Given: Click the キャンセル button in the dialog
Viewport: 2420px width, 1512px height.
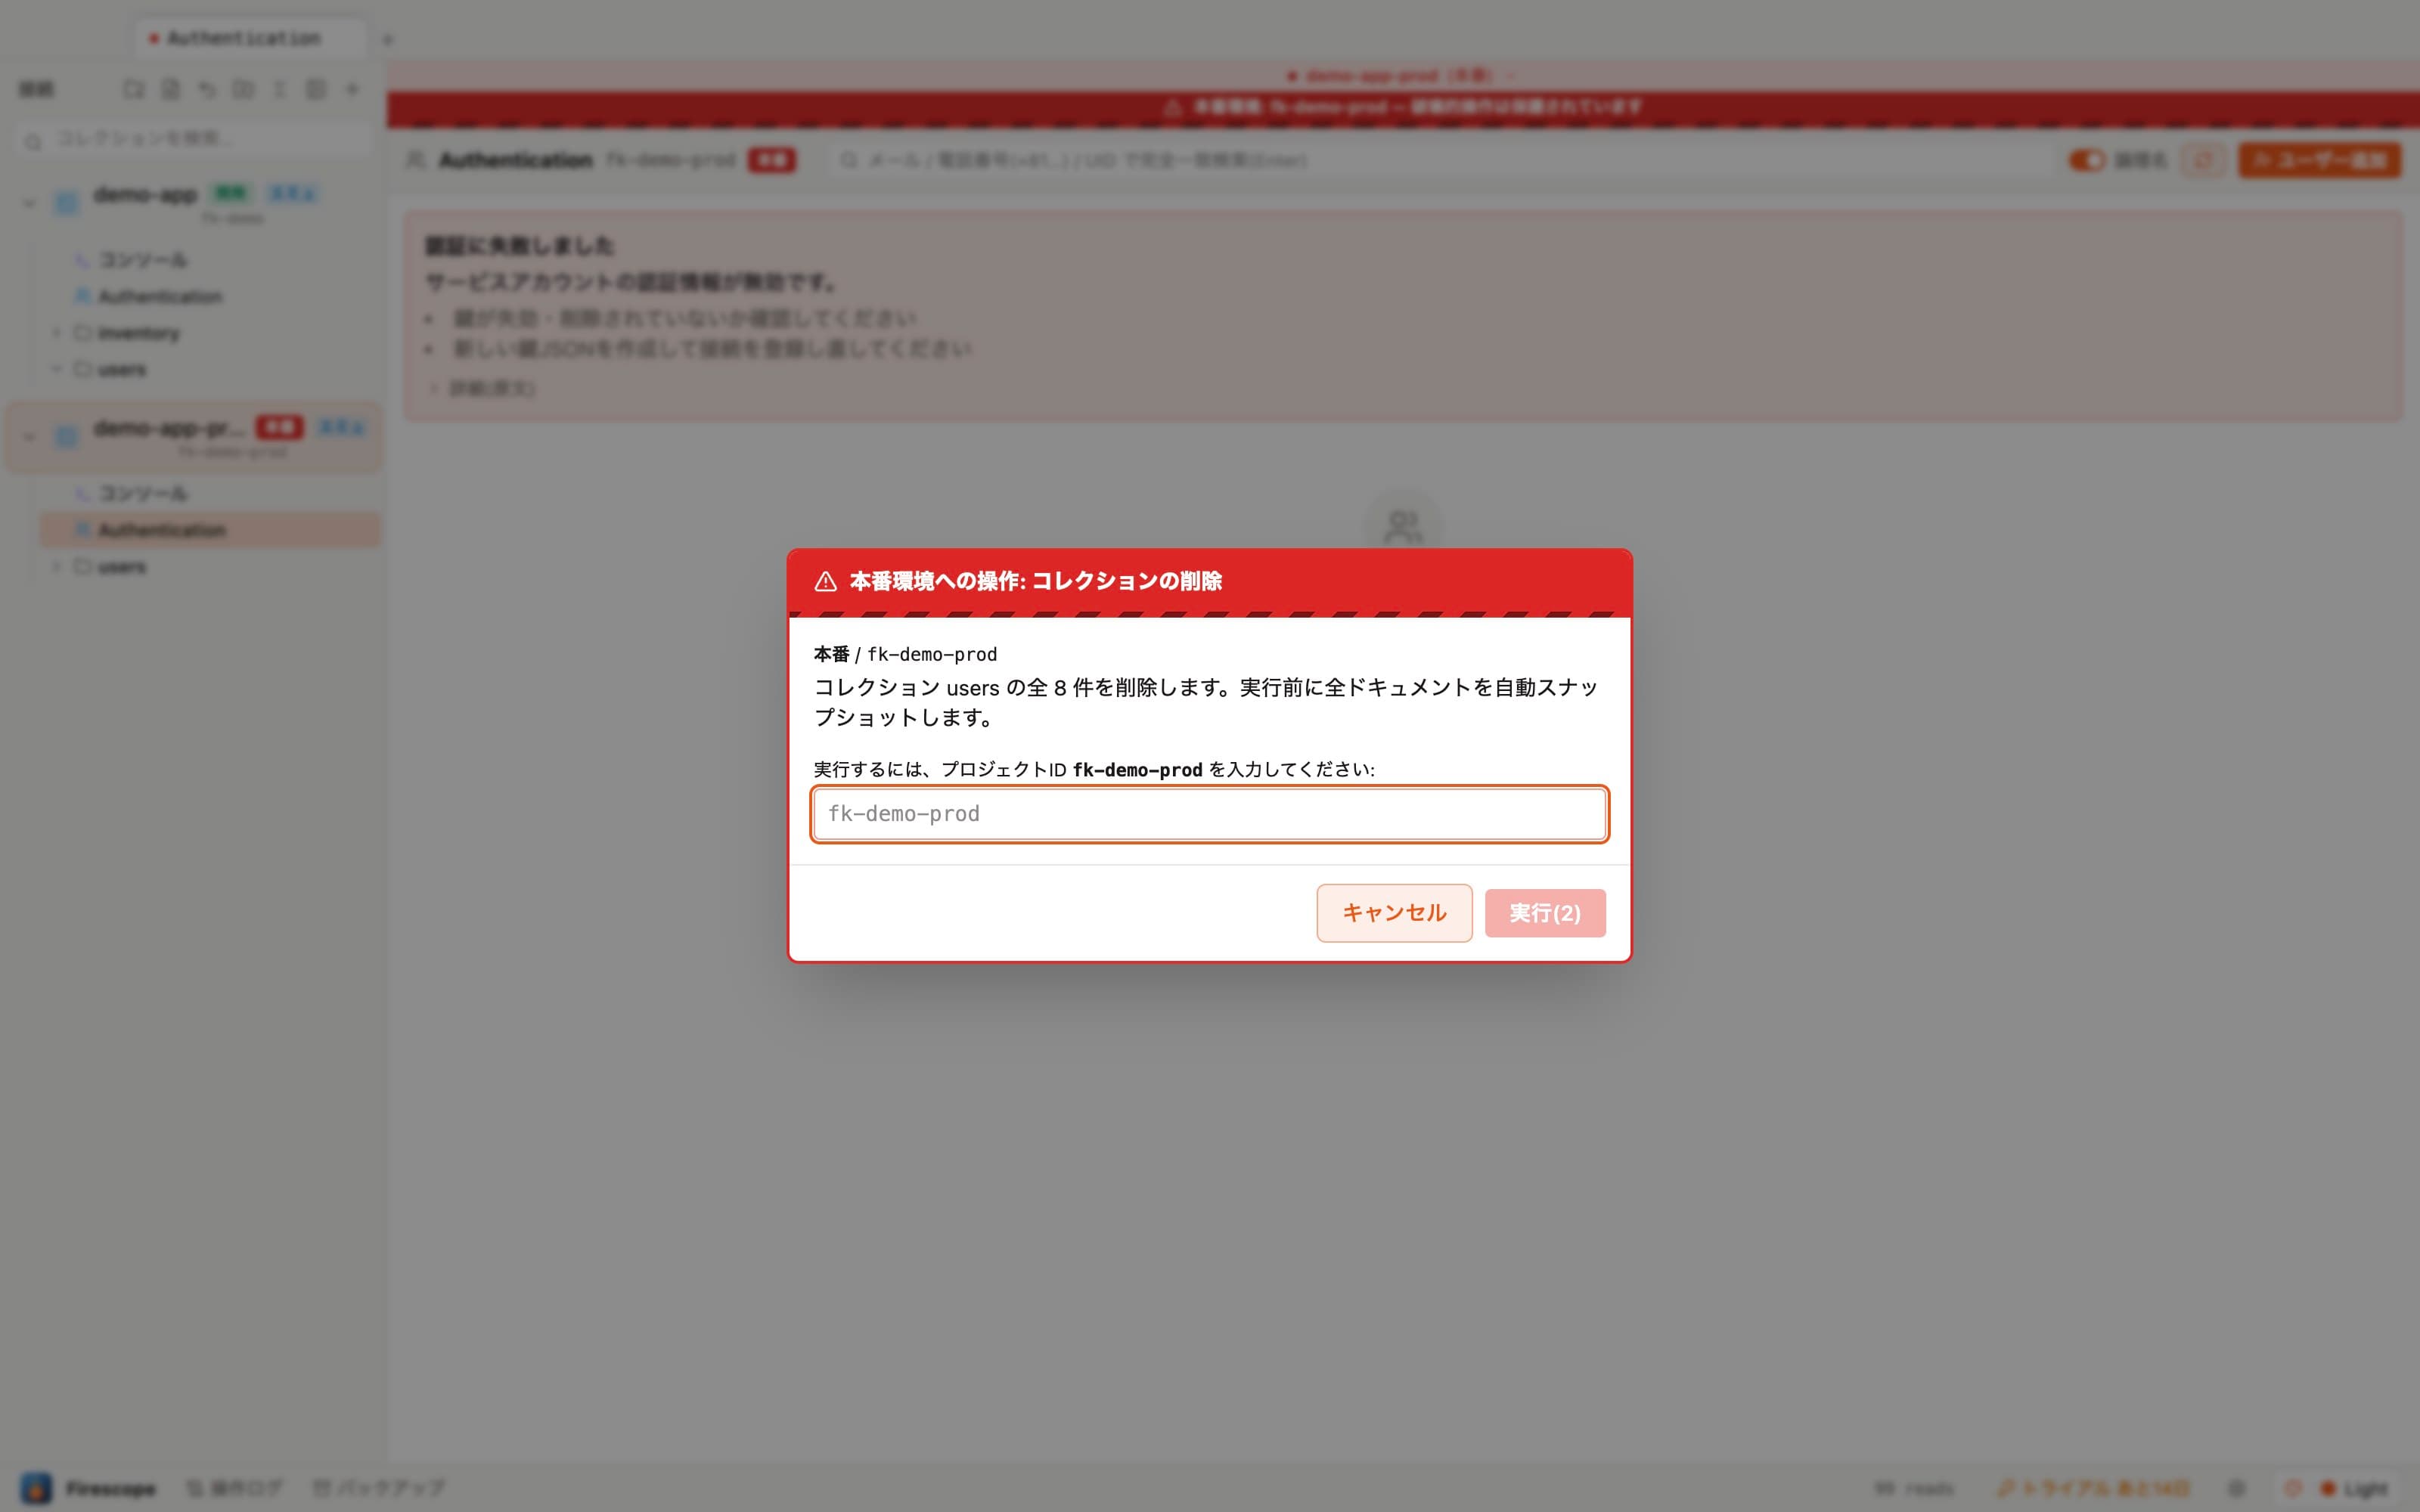Looking at the screenshot, I should coord(1394,912).
